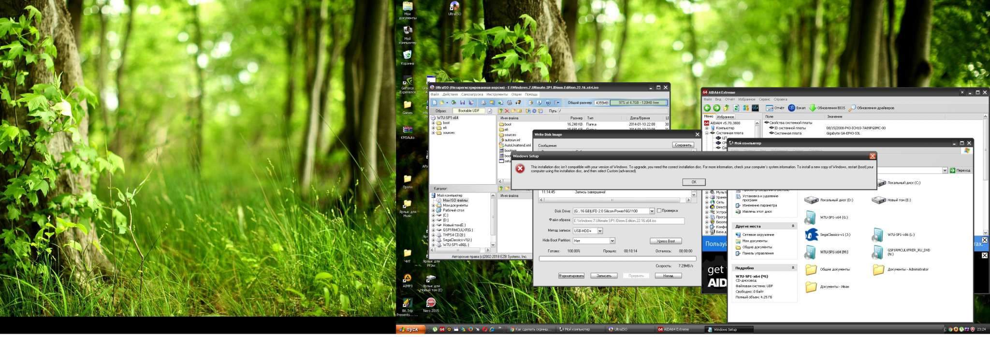Open the SegaClassics-v1 (J:) drive icon
This screenshot has width=990, height=337.
point(811,235)
